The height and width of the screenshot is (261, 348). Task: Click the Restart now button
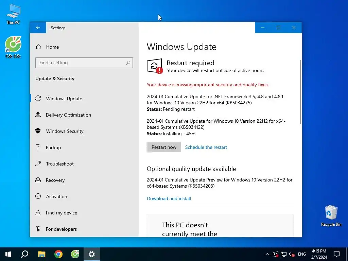(x=164, y=147)
